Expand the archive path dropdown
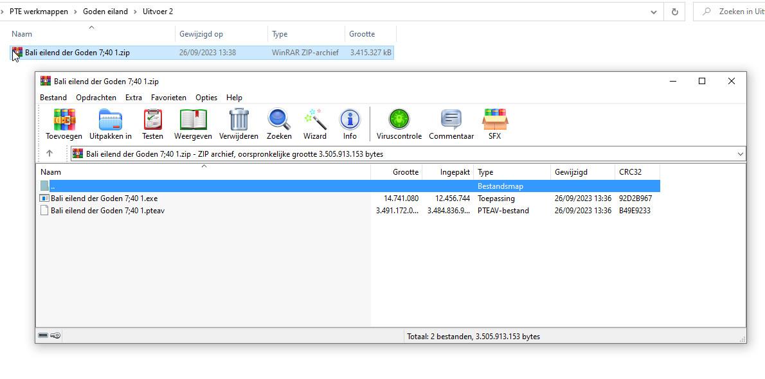This screenshot has height=379, width=765. (740, 154)
